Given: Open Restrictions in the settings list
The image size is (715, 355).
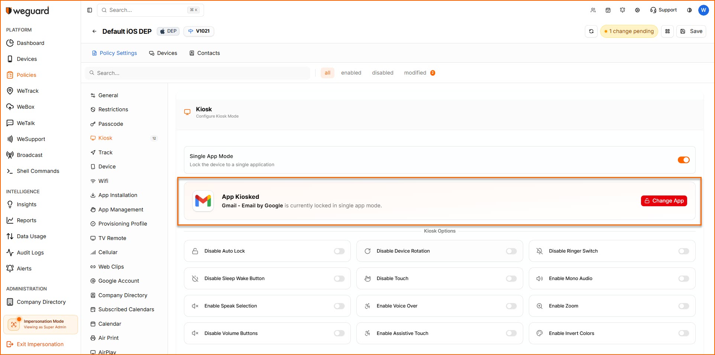Looking at the screenshot, I should pos(113,109).
